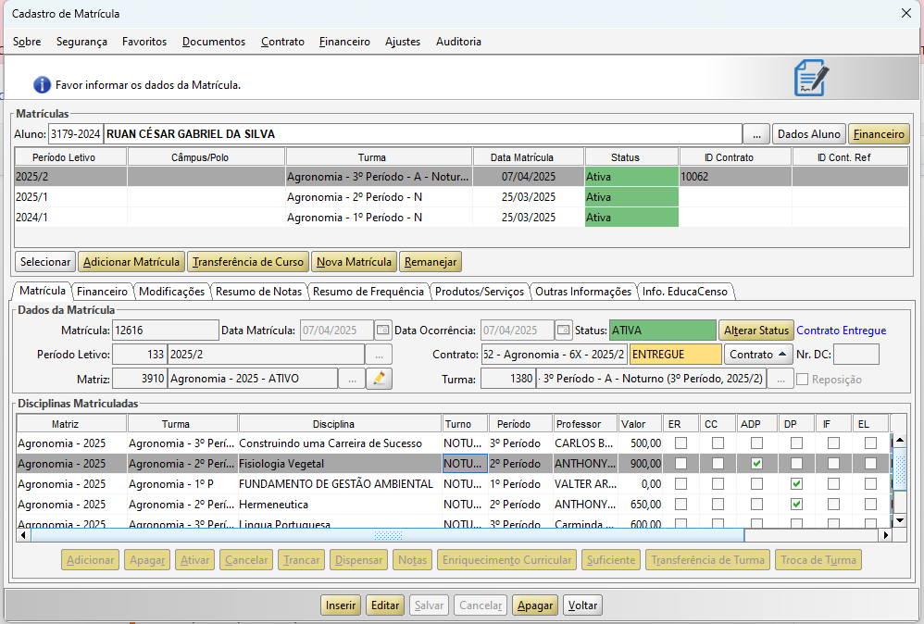Open the Documentos menu
Screen dimensions: 924x624
pos(214,42)
